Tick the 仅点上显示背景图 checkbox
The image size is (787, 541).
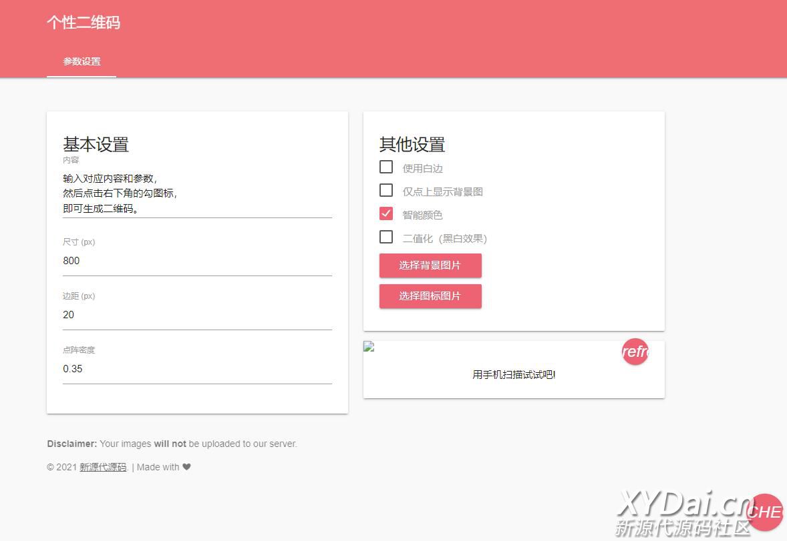coord(386,190)
